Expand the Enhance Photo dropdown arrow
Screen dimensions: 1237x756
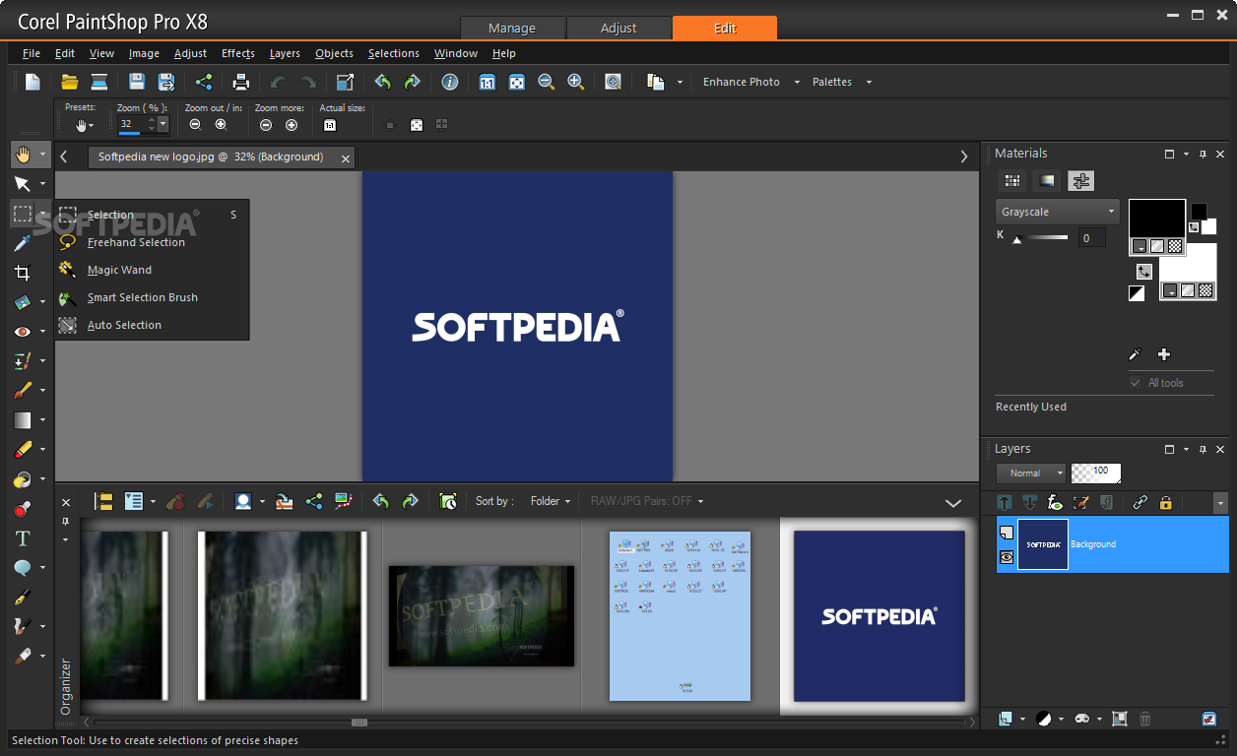[797, 83]
